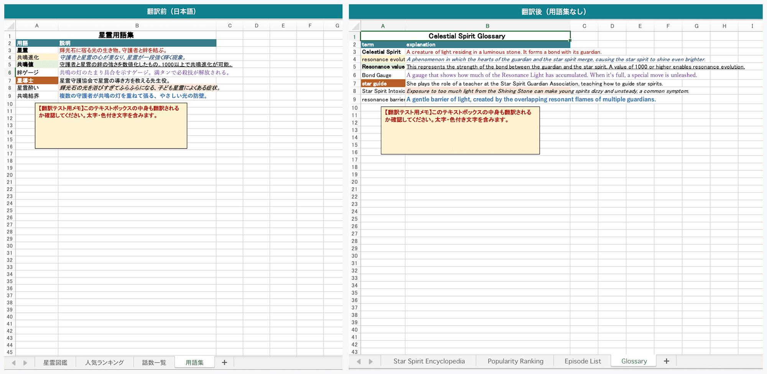Select the 用語 header cell
Viewport: 767px width, 374px height.
point(37,43)
